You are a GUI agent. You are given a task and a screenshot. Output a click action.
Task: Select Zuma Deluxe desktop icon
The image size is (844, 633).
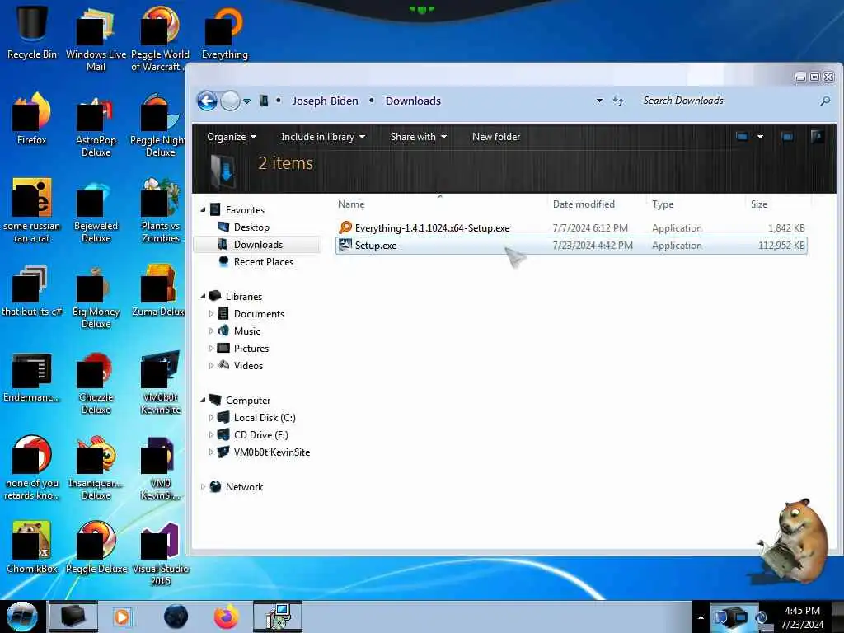[x=160, y=291]
